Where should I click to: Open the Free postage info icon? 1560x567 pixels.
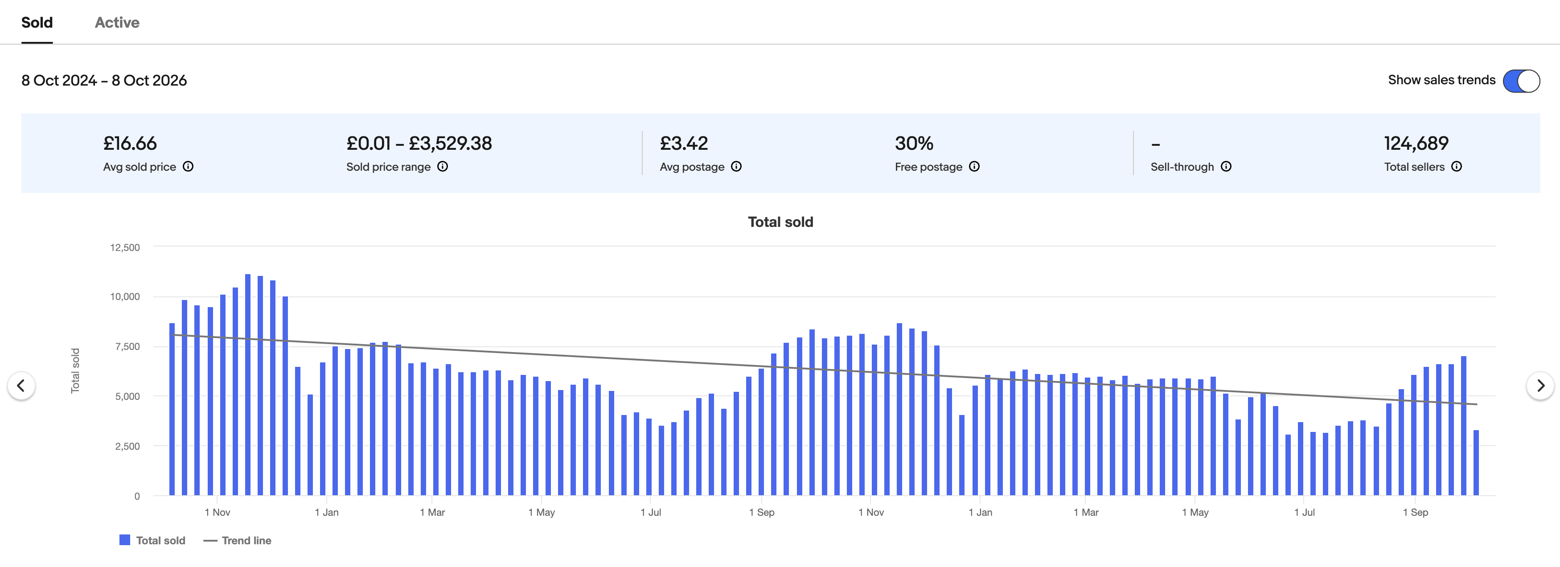click(x=974, y=167)
